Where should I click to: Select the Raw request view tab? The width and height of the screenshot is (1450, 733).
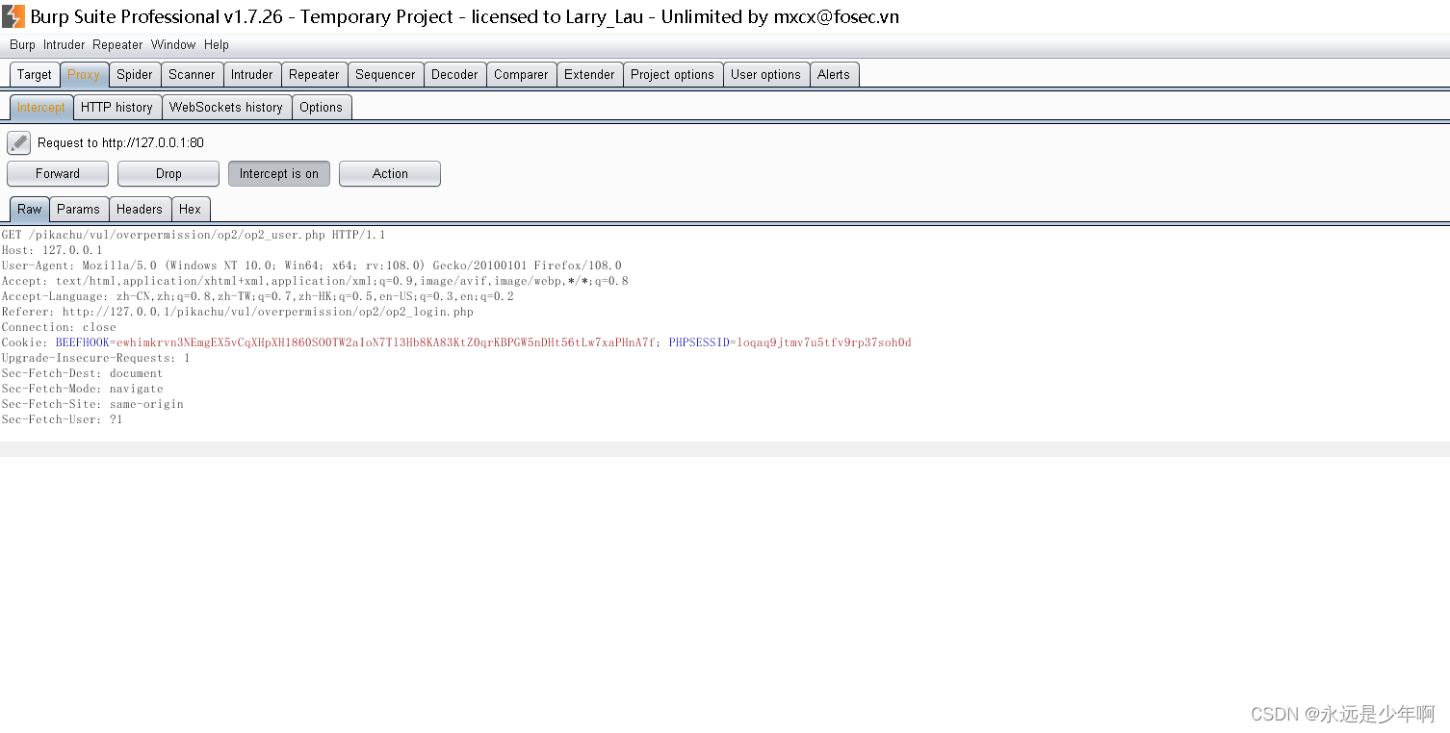(x=30, y=209)
